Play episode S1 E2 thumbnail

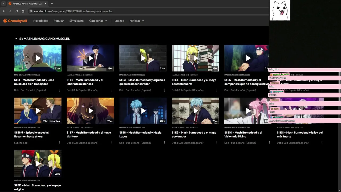pyautogui.click(x=90, y=58)
